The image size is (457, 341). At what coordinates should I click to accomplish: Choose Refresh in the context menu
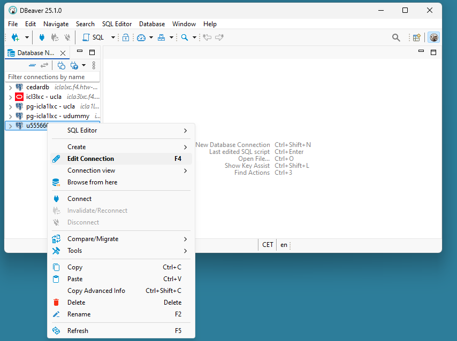click(x=121, y=331)
